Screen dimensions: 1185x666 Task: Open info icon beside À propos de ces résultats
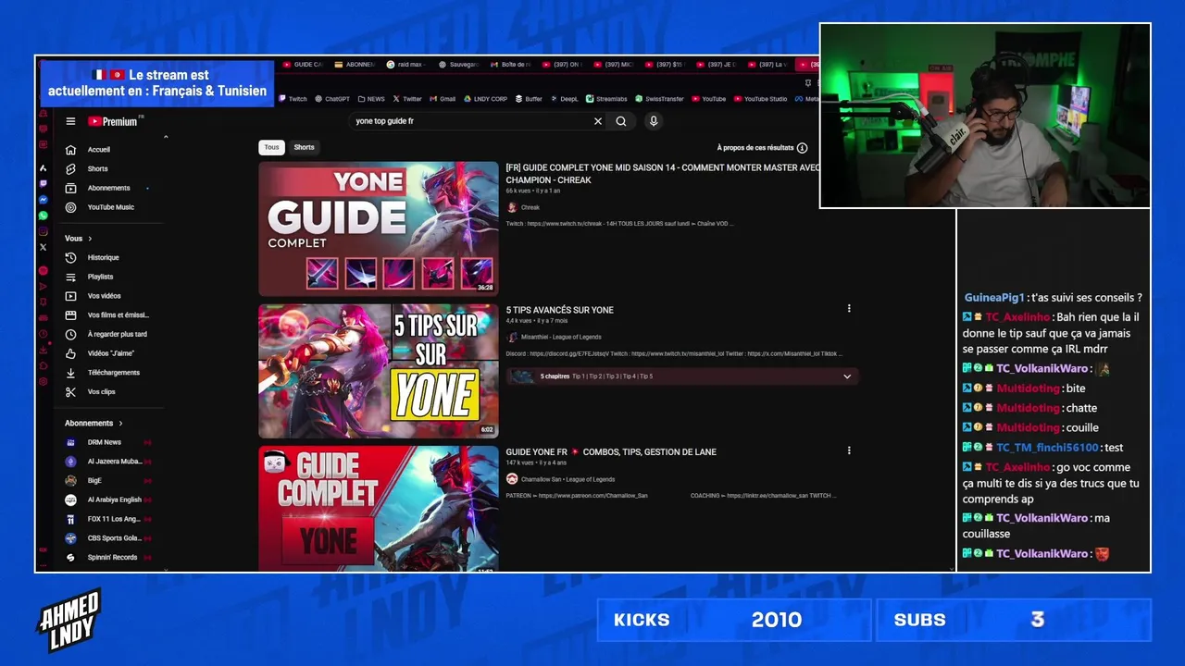(x=802, y=148)
